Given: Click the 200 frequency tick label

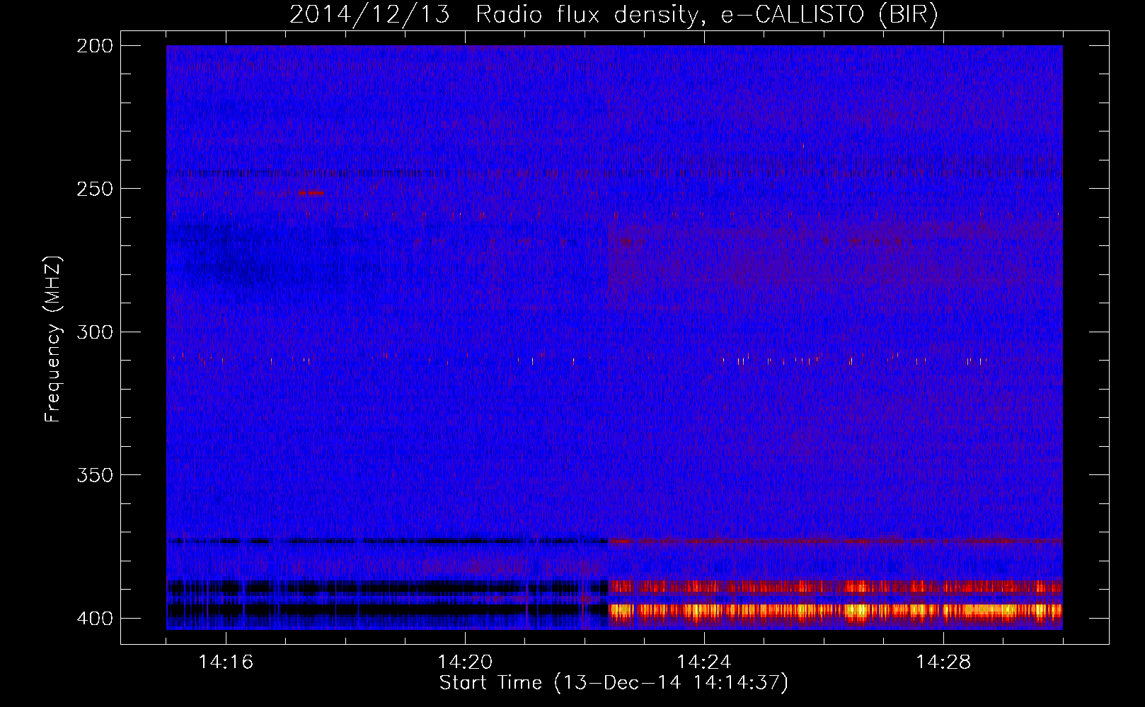Looking at the screenshot, I should (94, 46).
